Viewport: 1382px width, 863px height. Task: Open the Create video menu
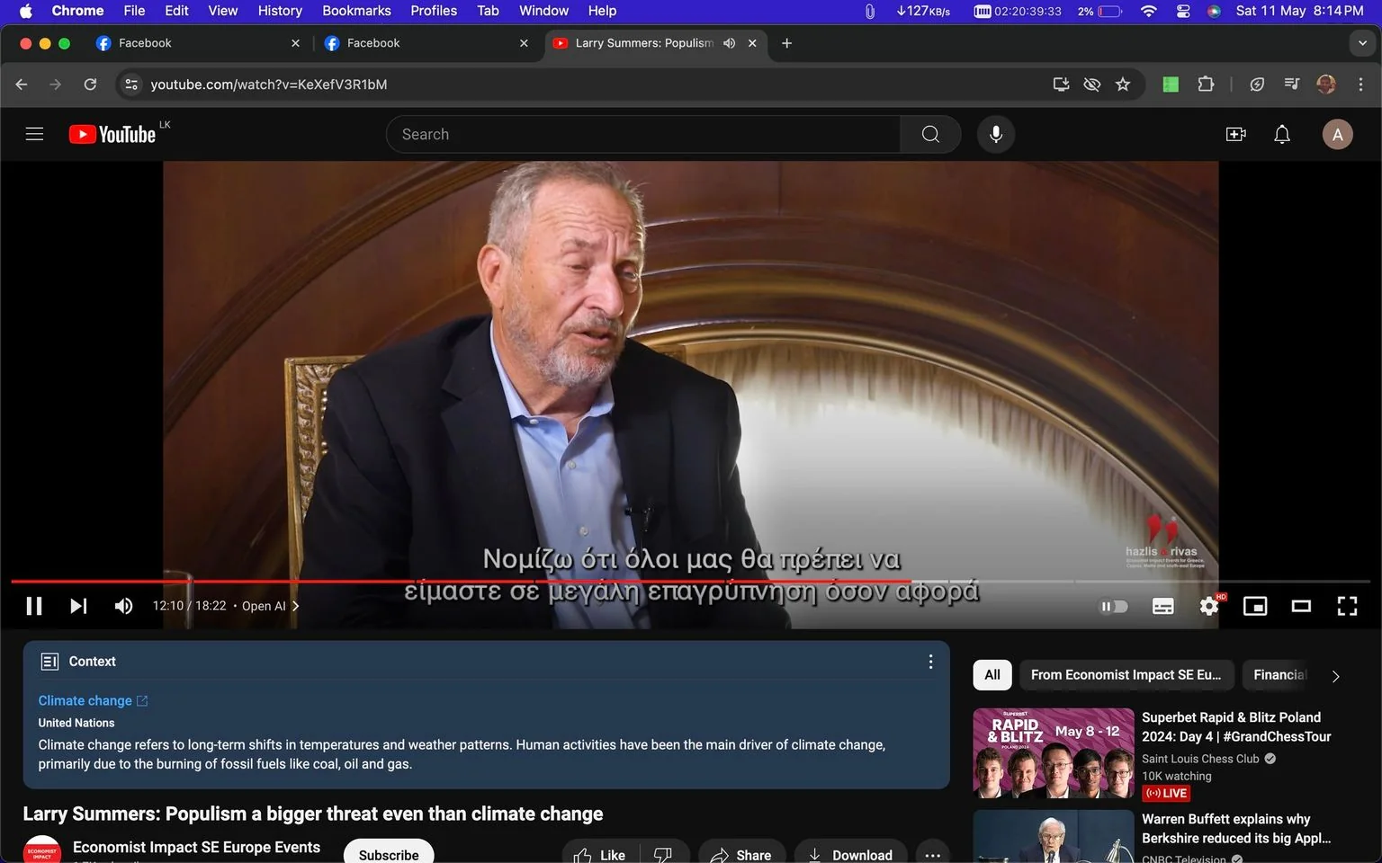coord(1236,134)
